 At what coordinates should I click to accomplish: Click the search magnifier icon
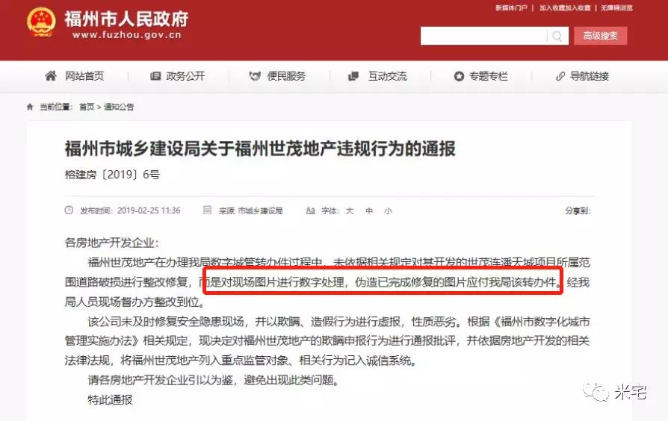click(x=557, y=36)
